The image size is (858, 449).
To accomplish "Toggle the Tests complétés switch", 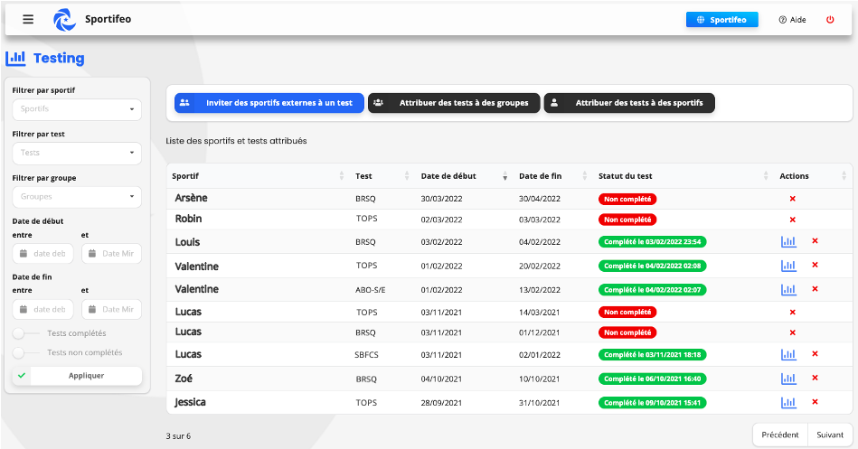I will (25, 333).
